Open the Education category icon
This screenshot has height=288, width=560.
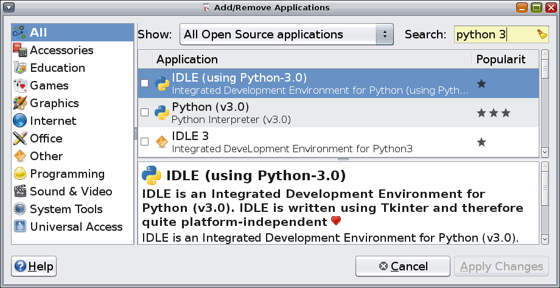pos(20,68)
